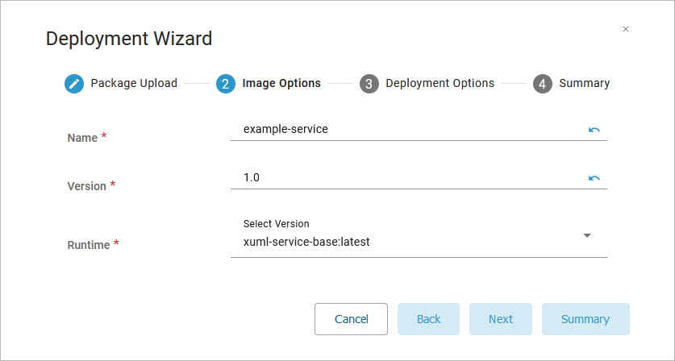Proceed with the Next button
The width and height of the screenshot is (675, 361).
coord(501,319)
